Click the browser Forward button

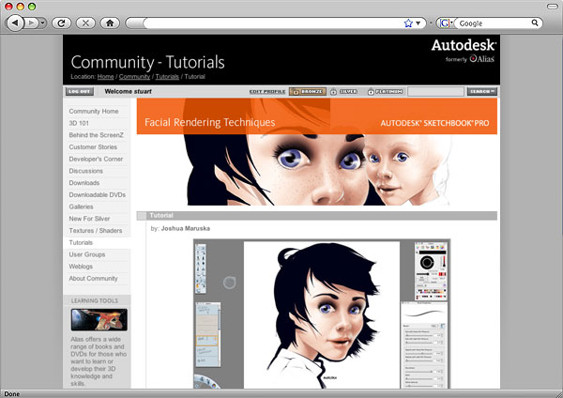point(35,22)
